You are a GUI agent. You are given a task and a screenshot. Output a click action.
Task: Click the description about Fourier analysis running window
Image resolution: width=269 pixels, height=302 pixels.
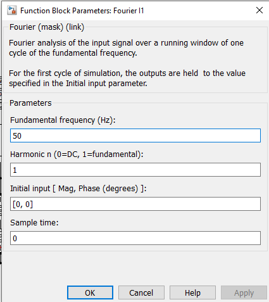(126, 48)
